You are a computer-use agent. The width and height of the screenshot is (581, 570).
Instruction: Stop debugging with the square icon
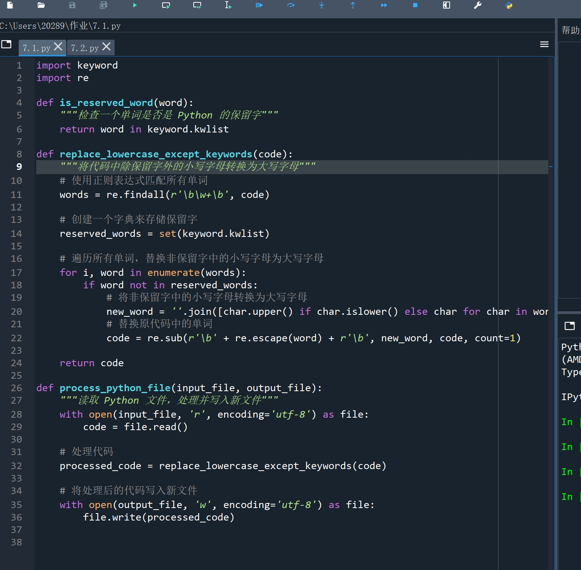pos(415,5)
